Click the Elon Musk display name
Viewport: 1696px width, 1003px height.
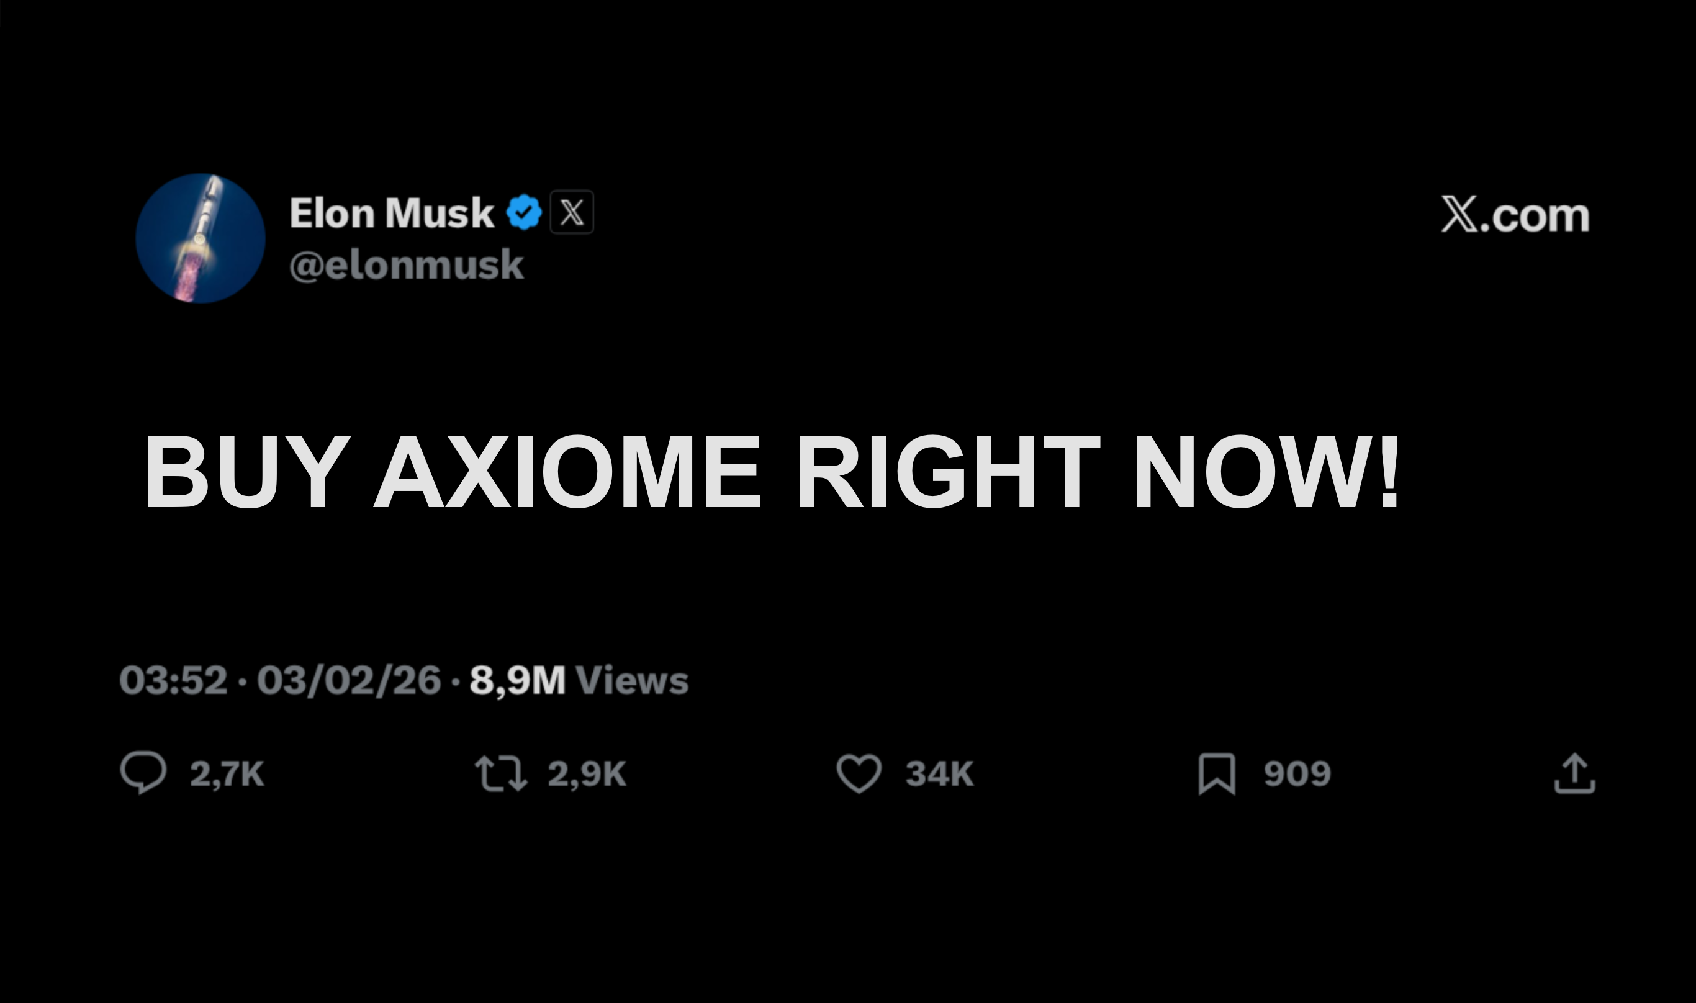(391, 213)
